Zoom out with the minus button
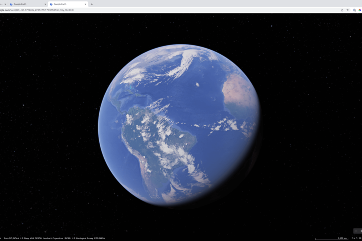The width and height of the screenshot is (362, 241). (356, 231)
